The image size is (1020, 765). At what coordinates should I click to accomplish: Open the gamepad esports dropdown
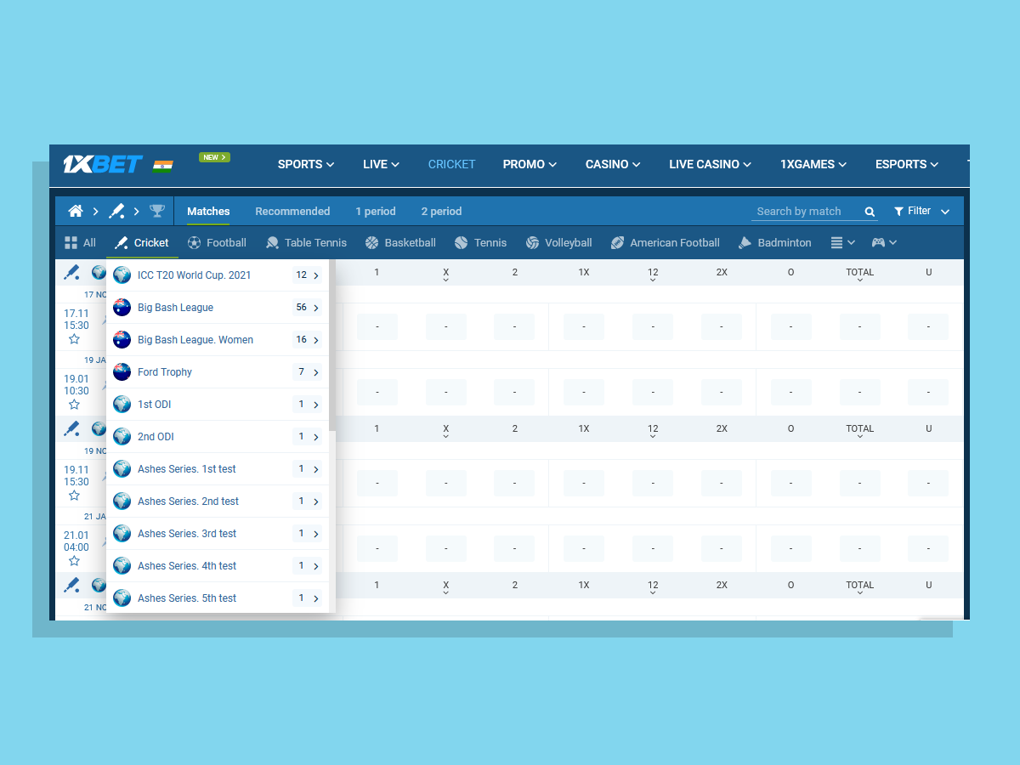[884, 242]
